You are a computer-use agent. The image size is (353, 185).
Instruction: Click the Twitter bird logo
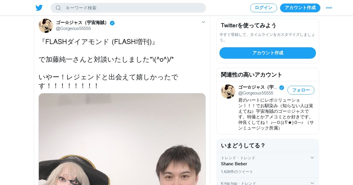pyautogui.click(x=39, y=8)
